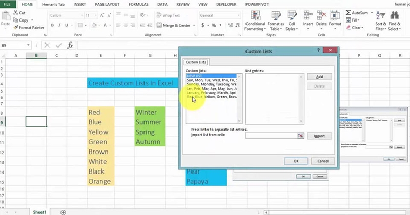Viewport: 410px width, 215px height.
Task: Add a new sheet with plus icon
Action: (63, 212)
